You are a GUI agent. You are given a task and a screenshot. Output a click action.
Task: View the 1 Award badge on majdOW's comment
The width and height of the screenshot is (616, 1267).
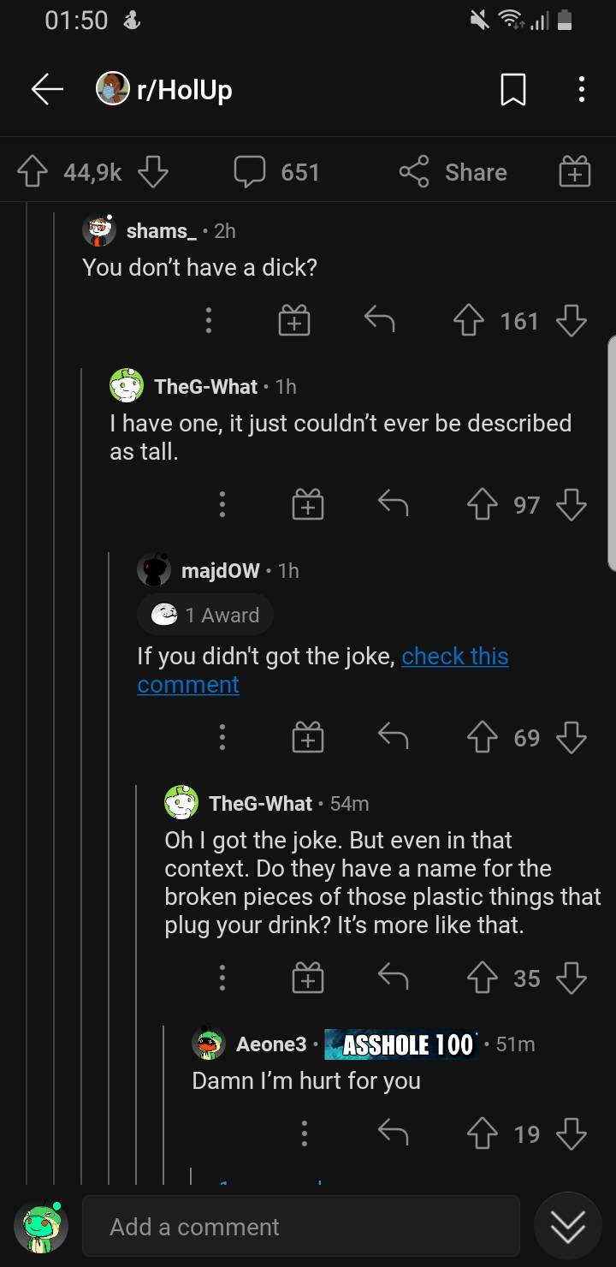pos(205,614)
